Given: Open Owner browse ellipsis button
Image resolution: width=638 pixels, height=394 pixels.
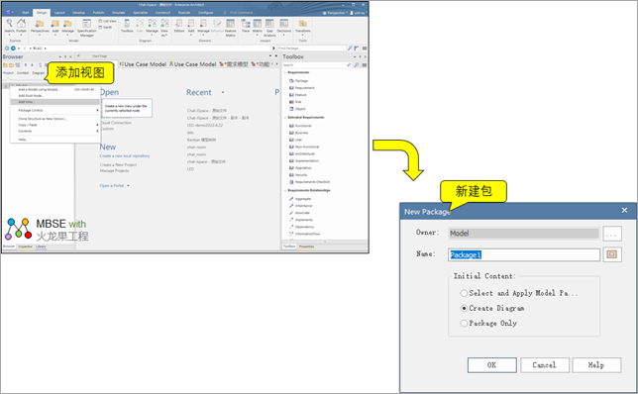Looking at the screenshot, I should pos(612,234).
